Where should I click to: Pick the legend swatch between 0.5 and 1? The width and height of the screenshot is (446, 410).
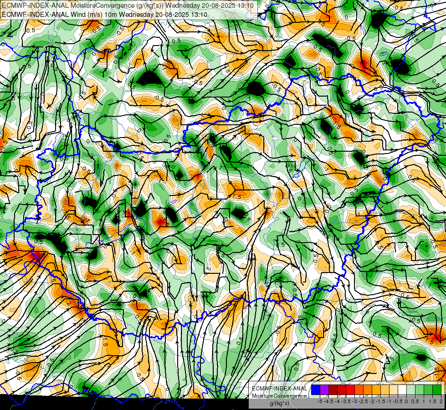tap(420, 390)
